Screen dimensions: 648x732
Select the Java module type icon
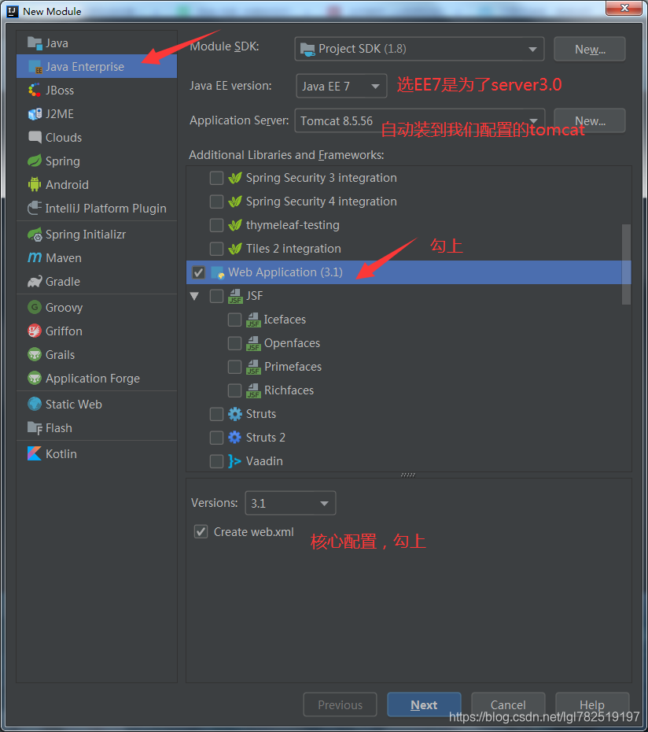[35, 43]
